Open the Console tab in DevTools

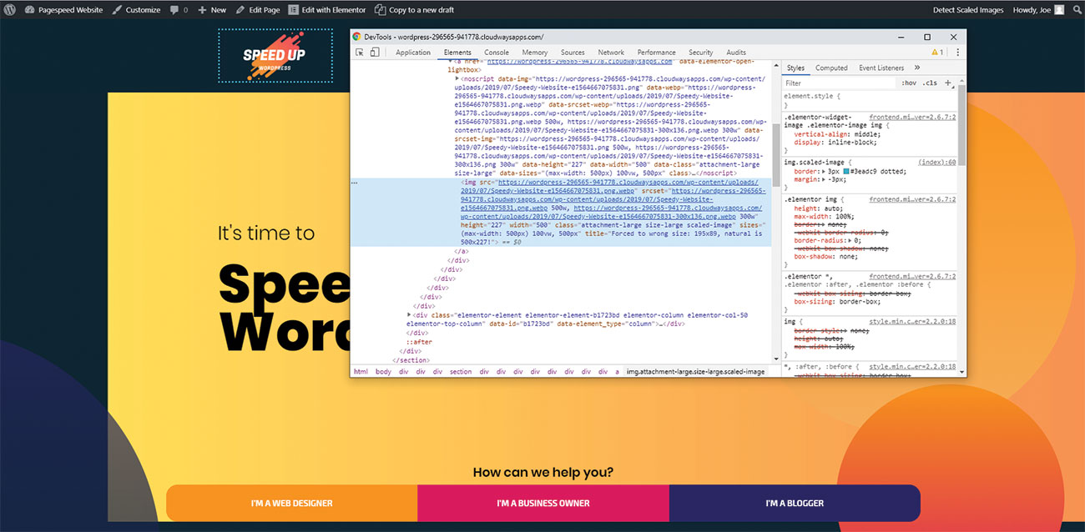(497, 53)
